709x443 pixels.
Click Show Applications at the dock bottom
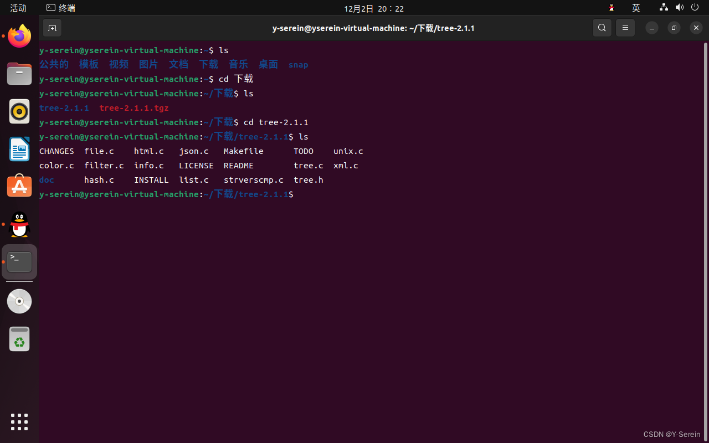coord(19,422)
